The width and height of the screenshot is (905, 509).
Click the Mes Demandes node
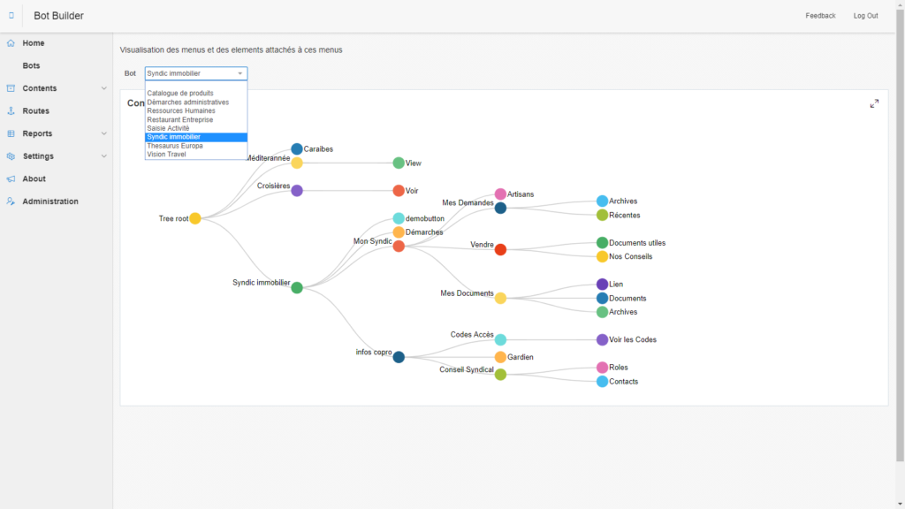(500, 208)
